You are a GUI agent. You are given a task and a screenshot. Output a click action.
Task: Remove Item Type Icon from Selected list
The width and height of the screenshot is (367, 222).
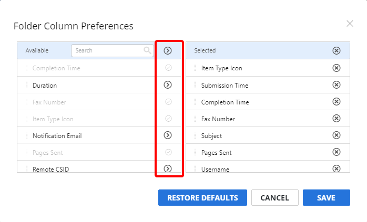pyautogui.click(x=337, y=68)
